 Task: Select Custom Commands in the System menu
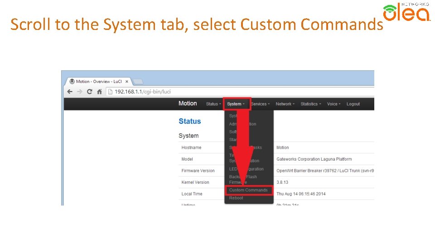[x=249, y=190]
